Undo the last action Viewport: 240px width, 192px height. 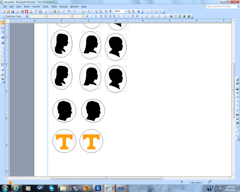[69, 12]
